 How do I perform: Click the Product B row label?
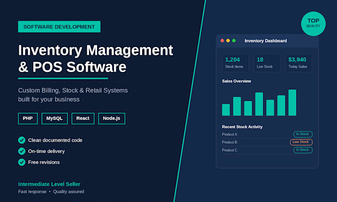(x=229, y=142)
